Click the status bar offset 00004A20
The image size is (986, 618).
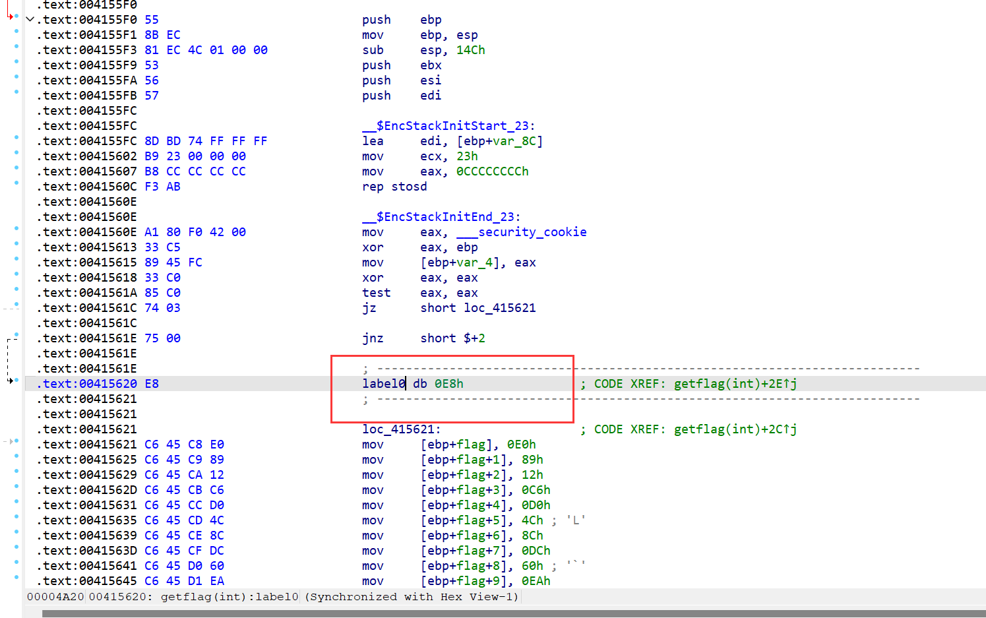[55, 597]
